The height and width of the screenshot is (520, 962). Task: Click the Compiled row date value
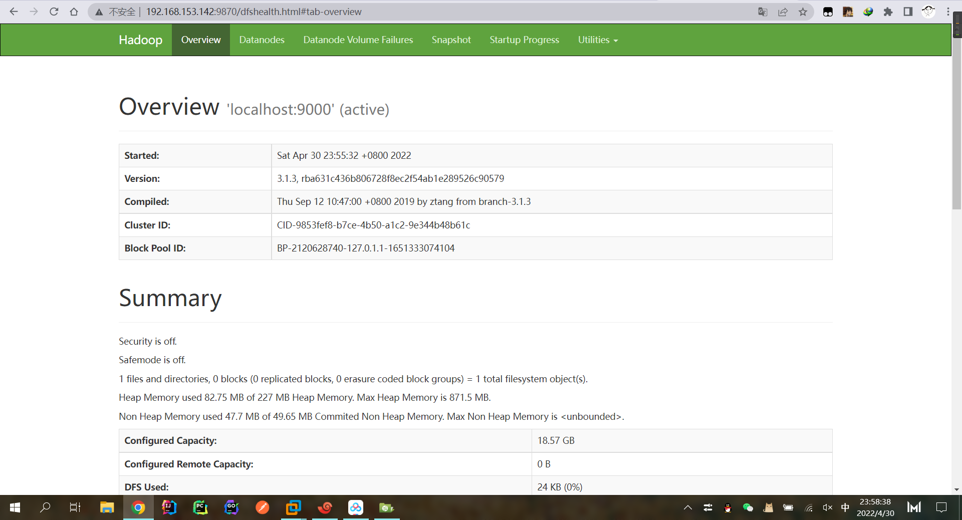tap(404, 201)
